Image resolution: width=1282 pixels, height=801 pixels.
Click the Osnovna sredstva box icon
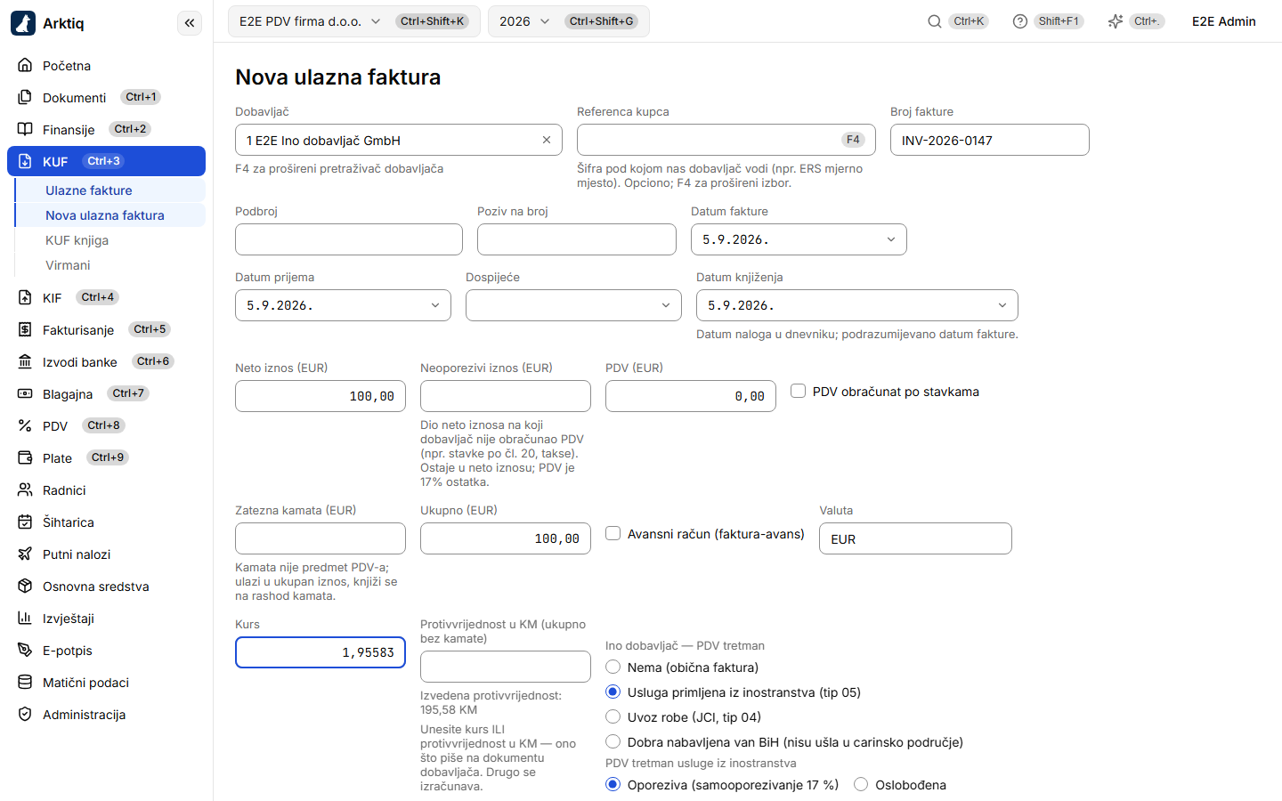25,586
